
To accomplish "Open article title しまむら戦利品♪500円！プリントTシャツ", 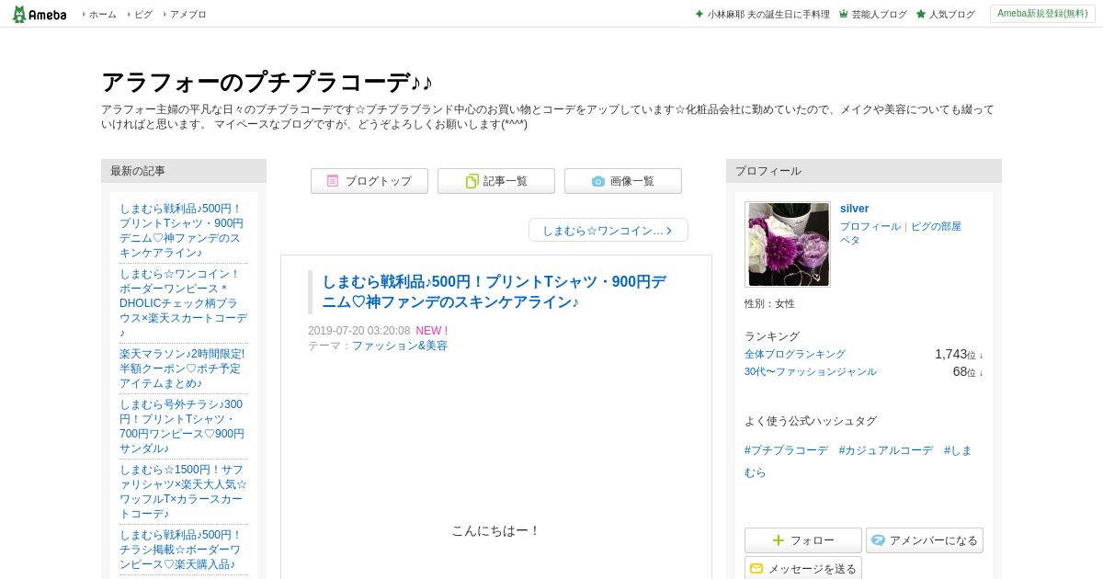I will [x=495, y=292].
